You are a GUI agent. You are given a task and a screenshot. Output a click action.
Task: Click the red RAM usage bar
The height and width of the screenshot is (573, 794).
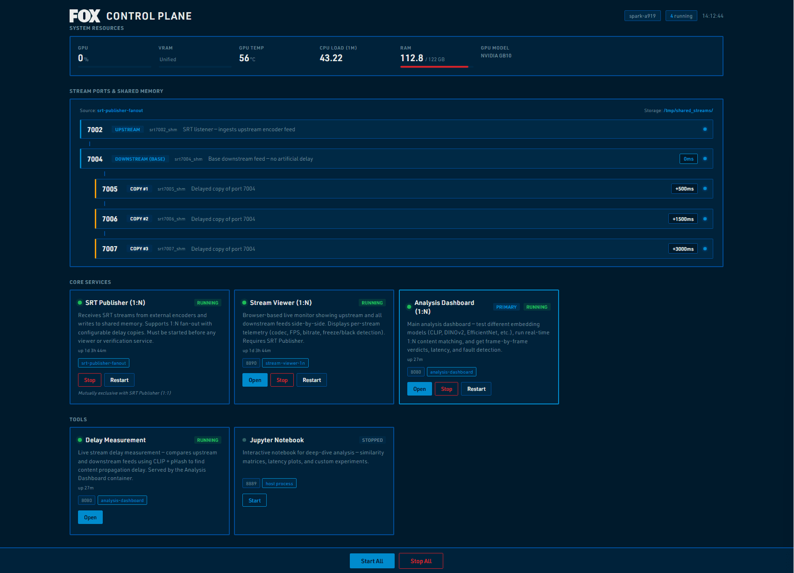tap(434, 67)
